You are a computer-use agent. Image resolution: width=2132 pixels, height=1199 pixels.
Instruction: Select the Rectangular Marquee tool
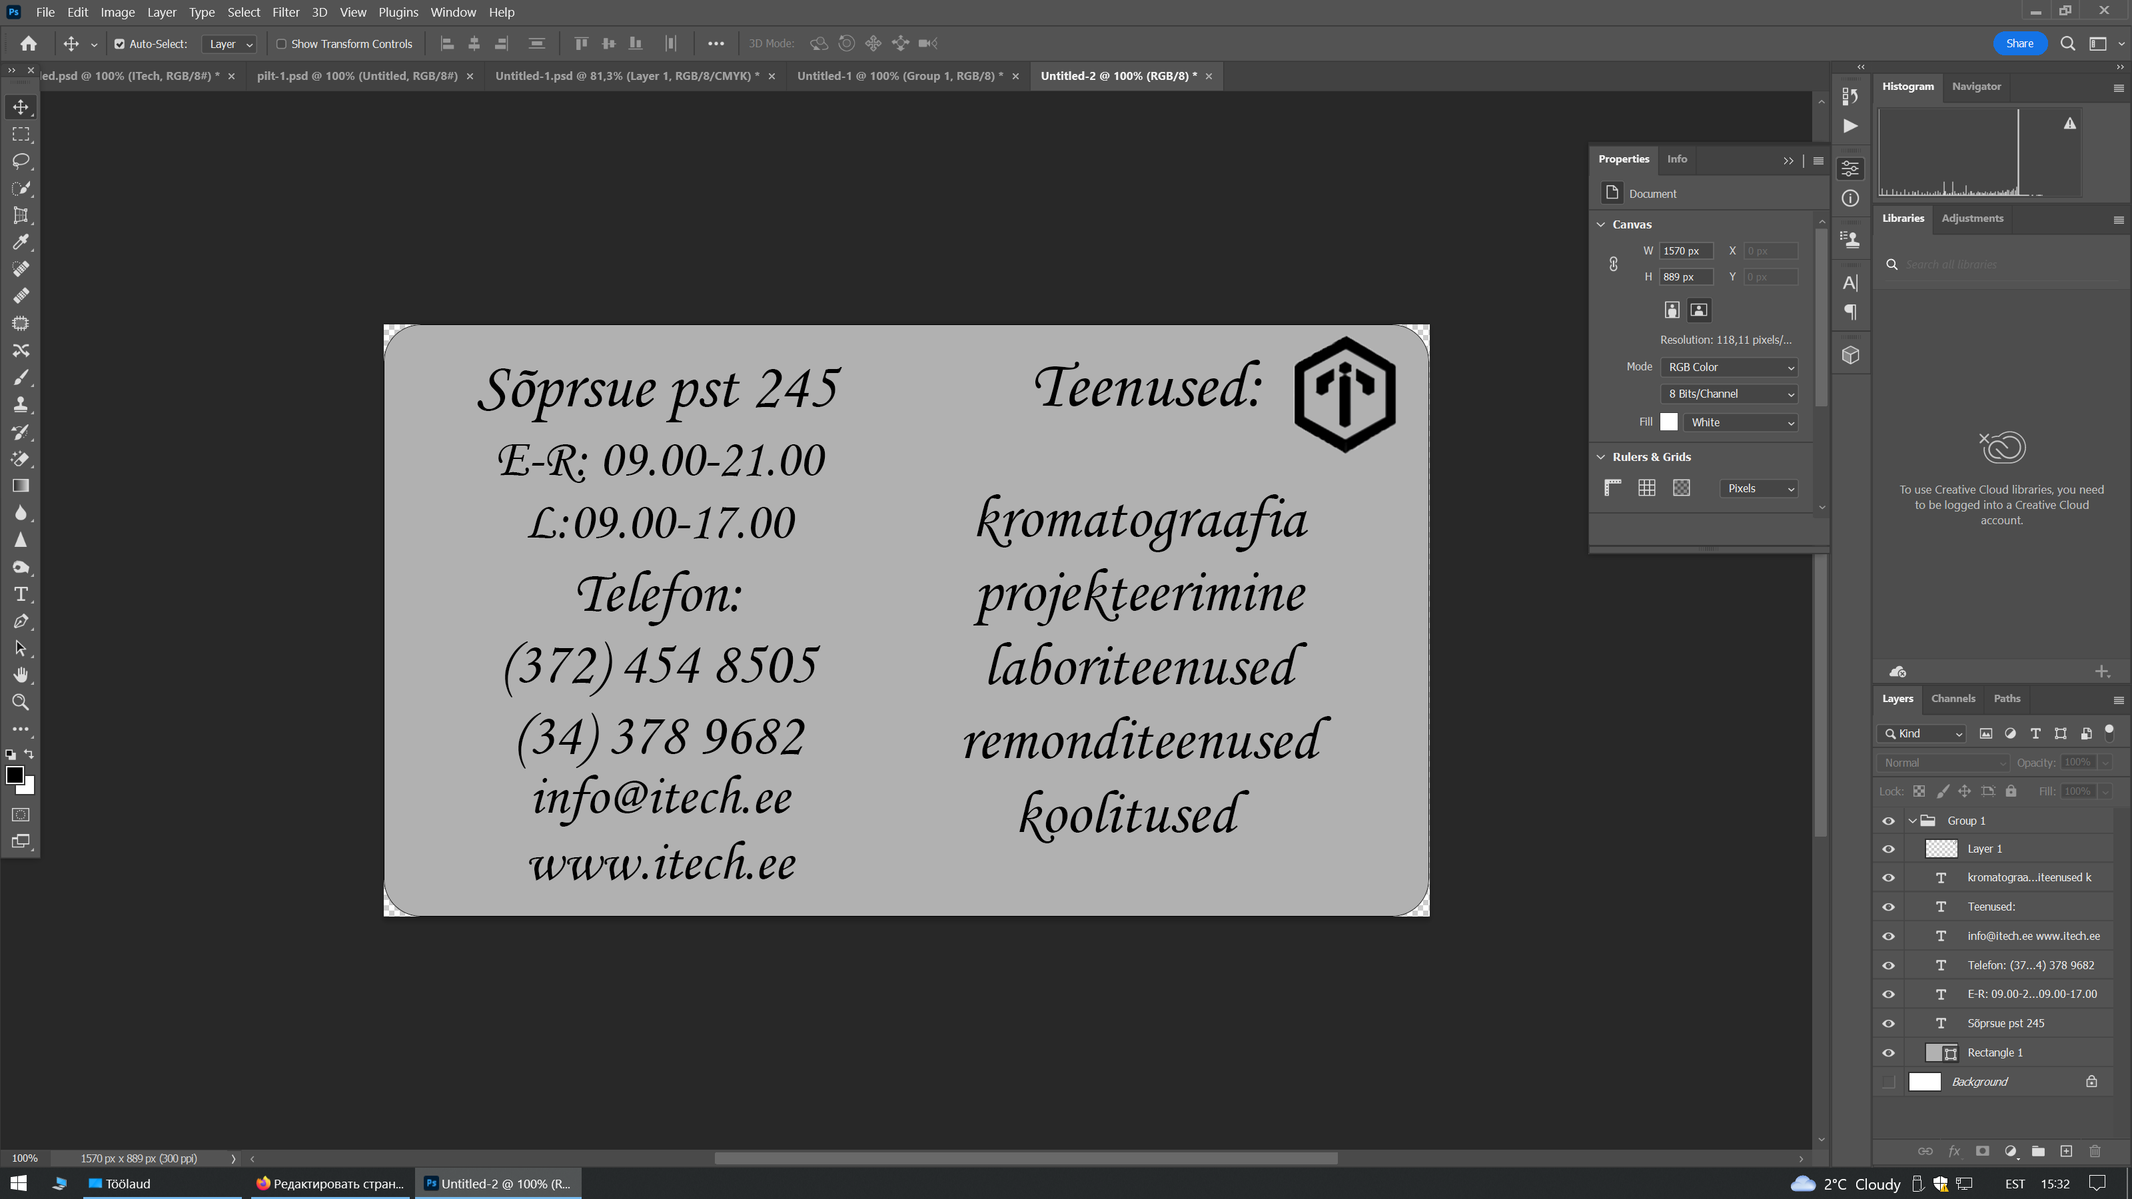[21, 134]
